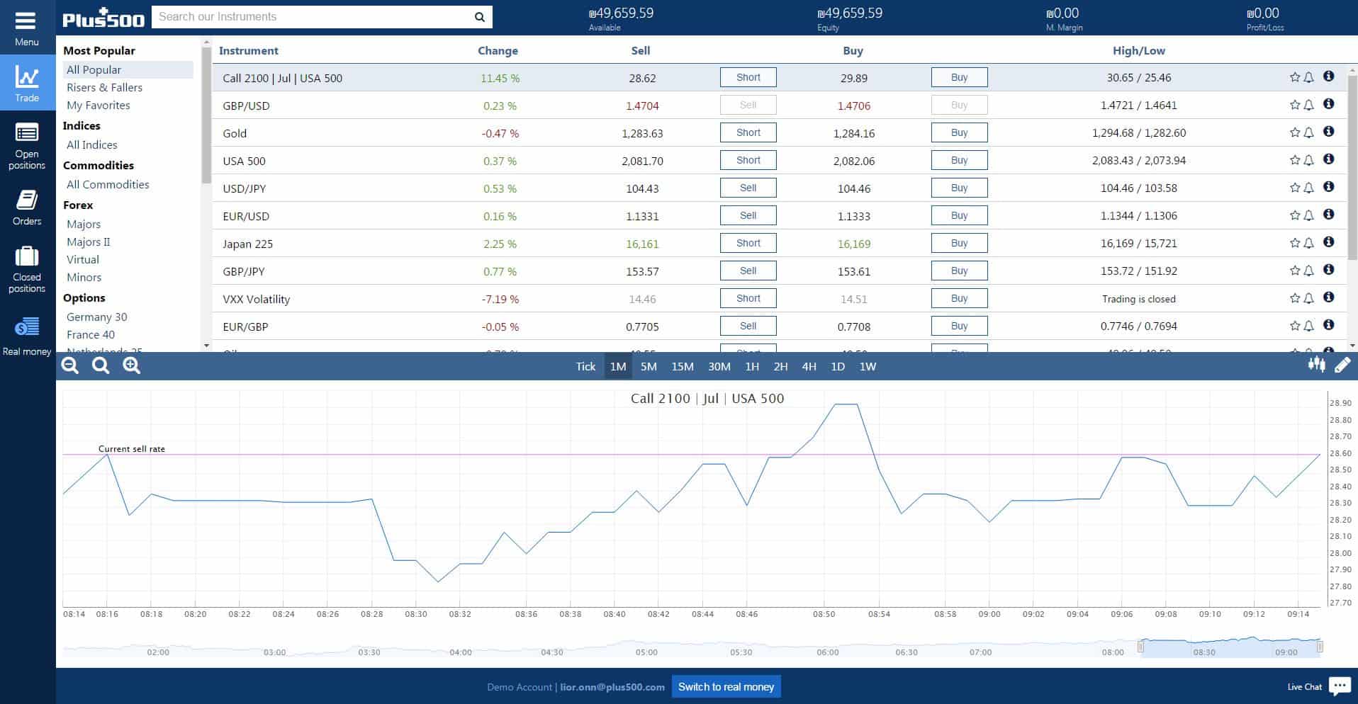Viewport: 1358px width, 704px height.
Task: Click Buy for USA 500
Action: pos(959,160)
